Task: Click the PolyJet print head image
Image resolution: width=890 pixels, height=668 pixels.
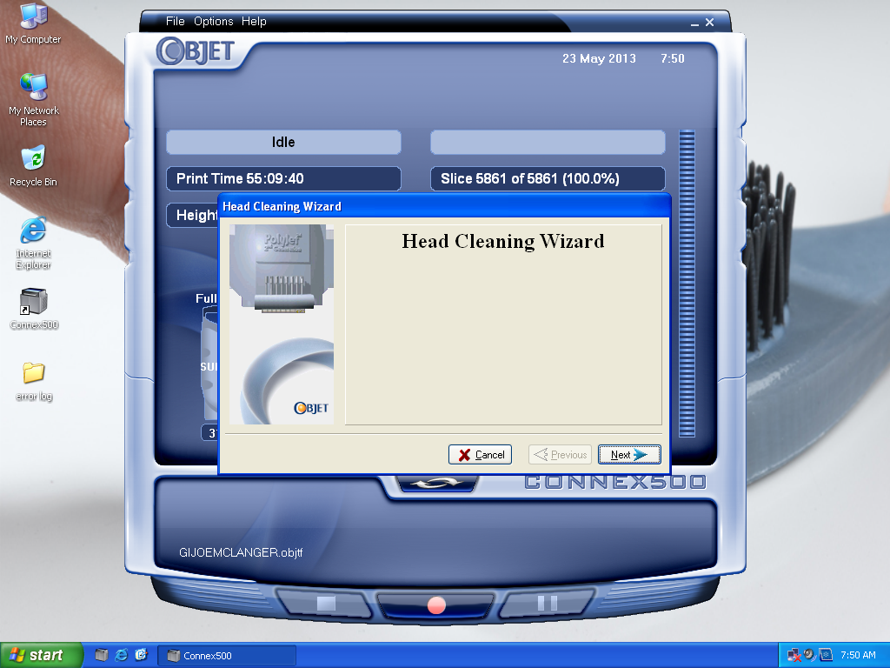Action: coord(282,268)
